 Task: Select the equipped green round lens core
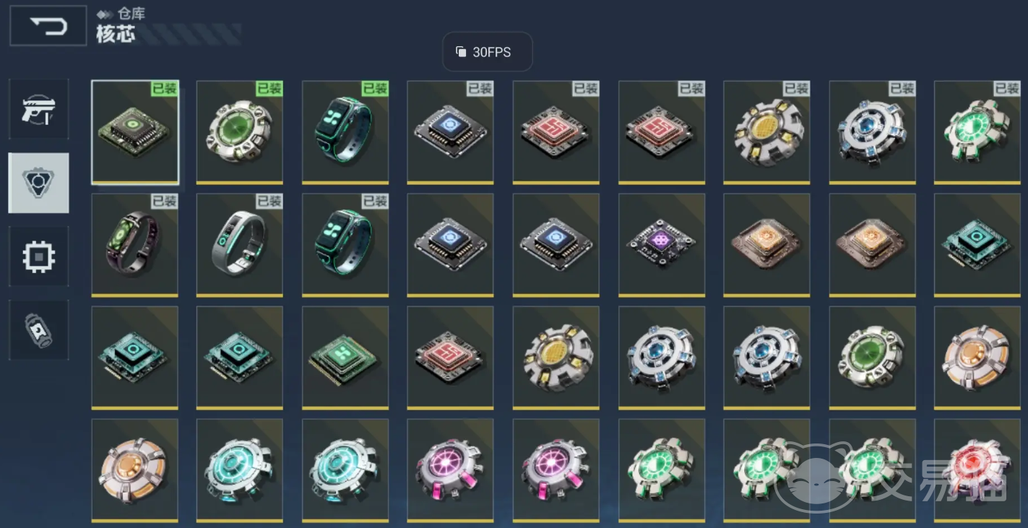[240, 132]
